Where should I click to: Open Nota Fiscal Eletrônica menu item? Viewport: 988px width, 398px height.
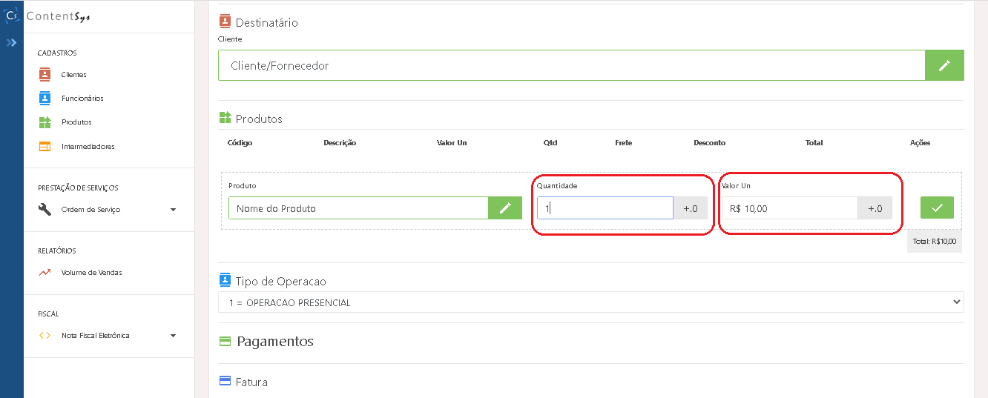(95, 336)
